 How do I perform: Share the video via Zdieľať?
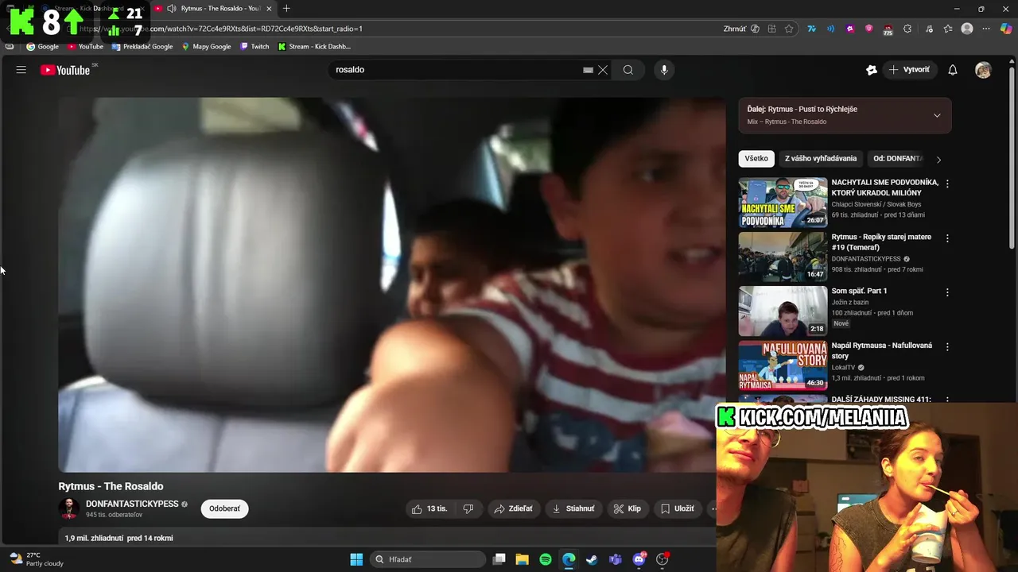point(513,508)
